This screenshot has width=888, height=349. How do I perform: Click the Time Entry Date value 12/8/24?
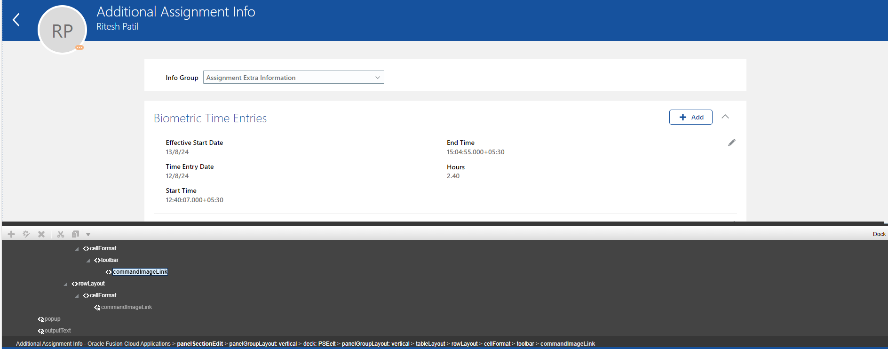177,176
